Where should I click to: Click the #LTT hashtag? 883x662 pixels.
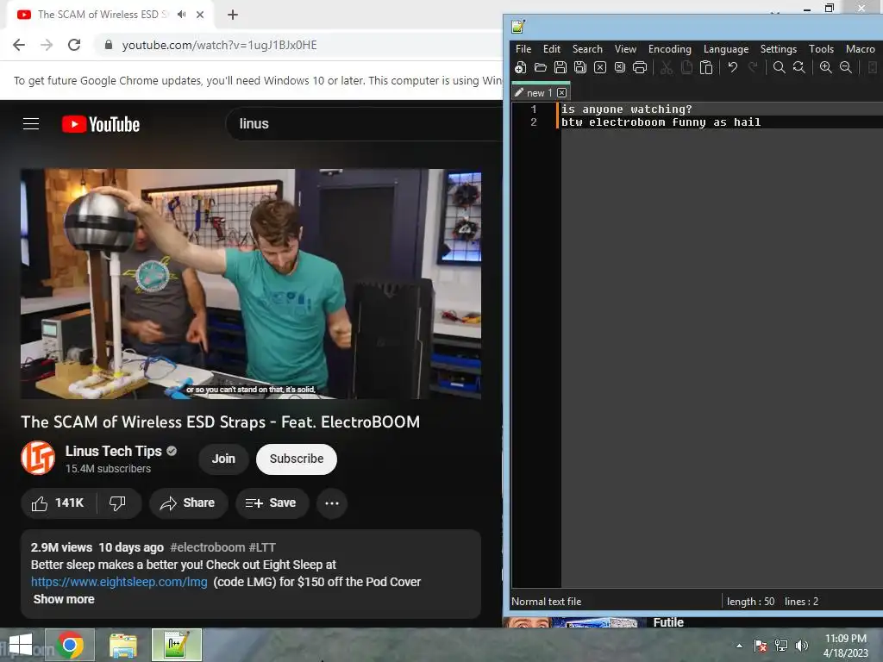tap(262, 547)
